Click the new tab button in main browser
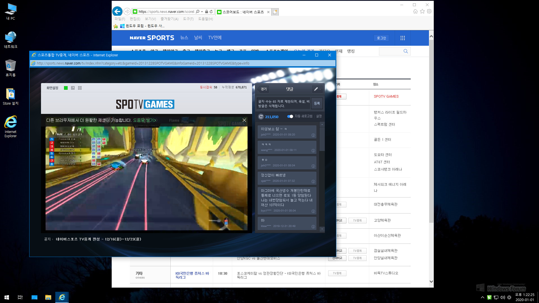The image size is (539, 303). point(275,12)
